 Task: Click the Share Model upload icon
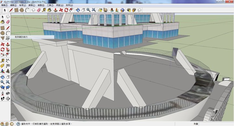(134, 10)
